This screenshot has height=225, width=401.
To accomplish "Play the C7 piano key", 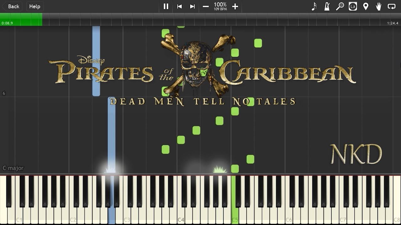I will click(x=343, y=216).
